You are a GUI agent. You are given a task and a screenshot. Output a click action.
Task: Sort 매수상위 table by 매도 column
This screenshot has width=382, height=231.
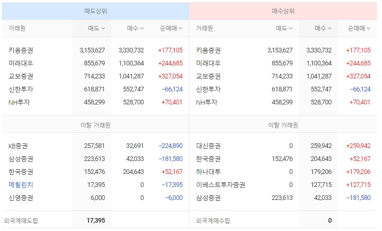[x=284, y=28]
